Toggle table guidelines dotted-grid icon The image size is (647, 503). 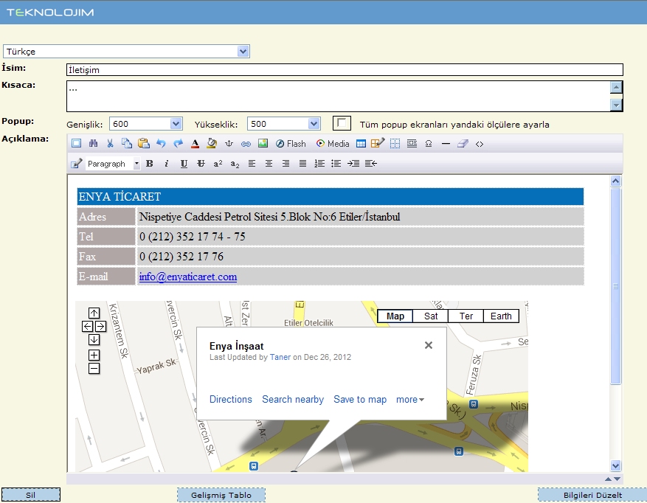point(395,144)
